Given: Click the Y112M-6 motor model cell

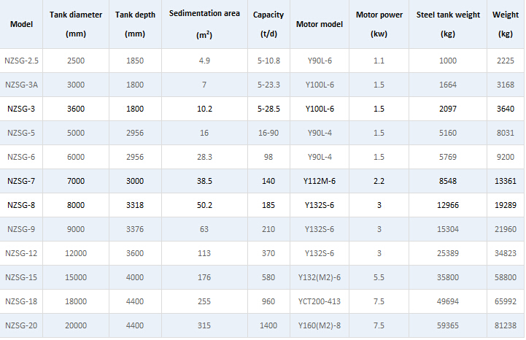Looking at the screenshot, I should click(x=320, y=181).
